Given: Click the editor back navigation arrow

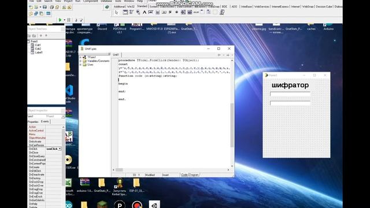Looking at the screenshot, I should 219,55.
